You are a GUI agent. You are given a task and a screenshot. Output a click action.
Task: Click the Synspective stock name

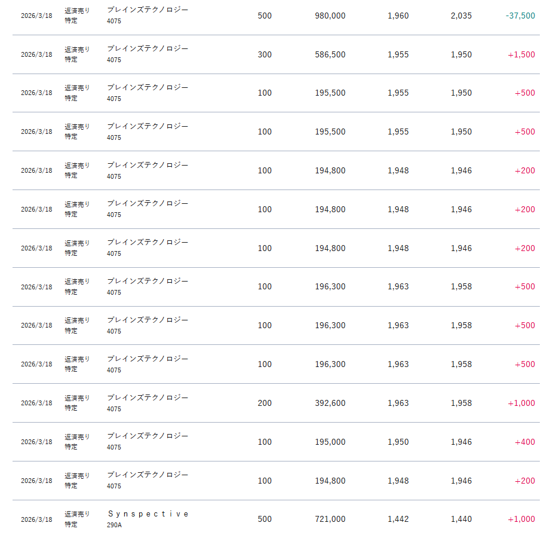(148, 514)
